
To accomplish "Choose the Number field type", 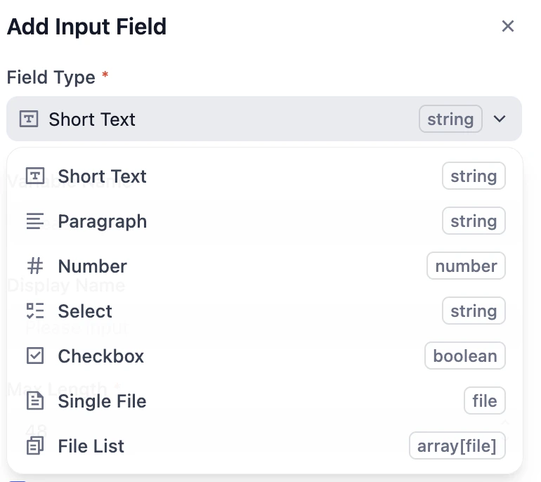I will [93, 266].
